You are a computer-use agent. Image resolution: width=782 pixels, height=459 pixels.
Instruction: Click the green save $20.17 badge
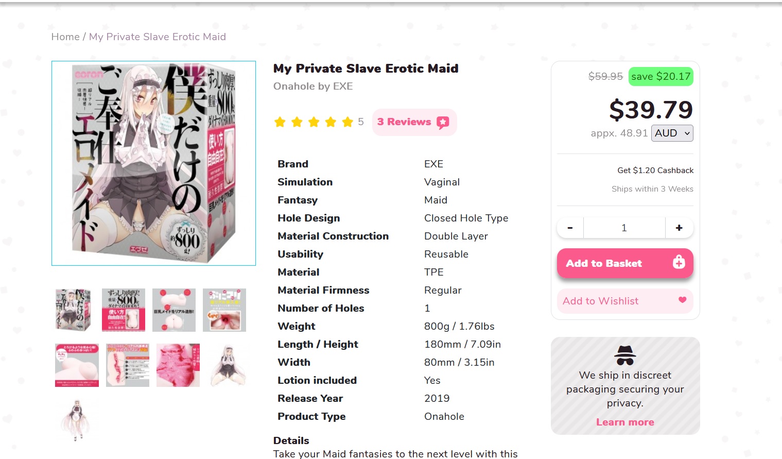point(661,77)
